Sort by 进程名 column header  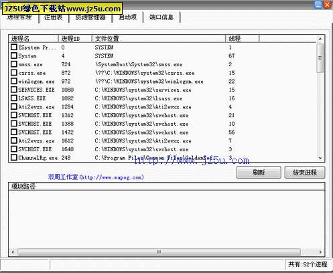(34, 39)
